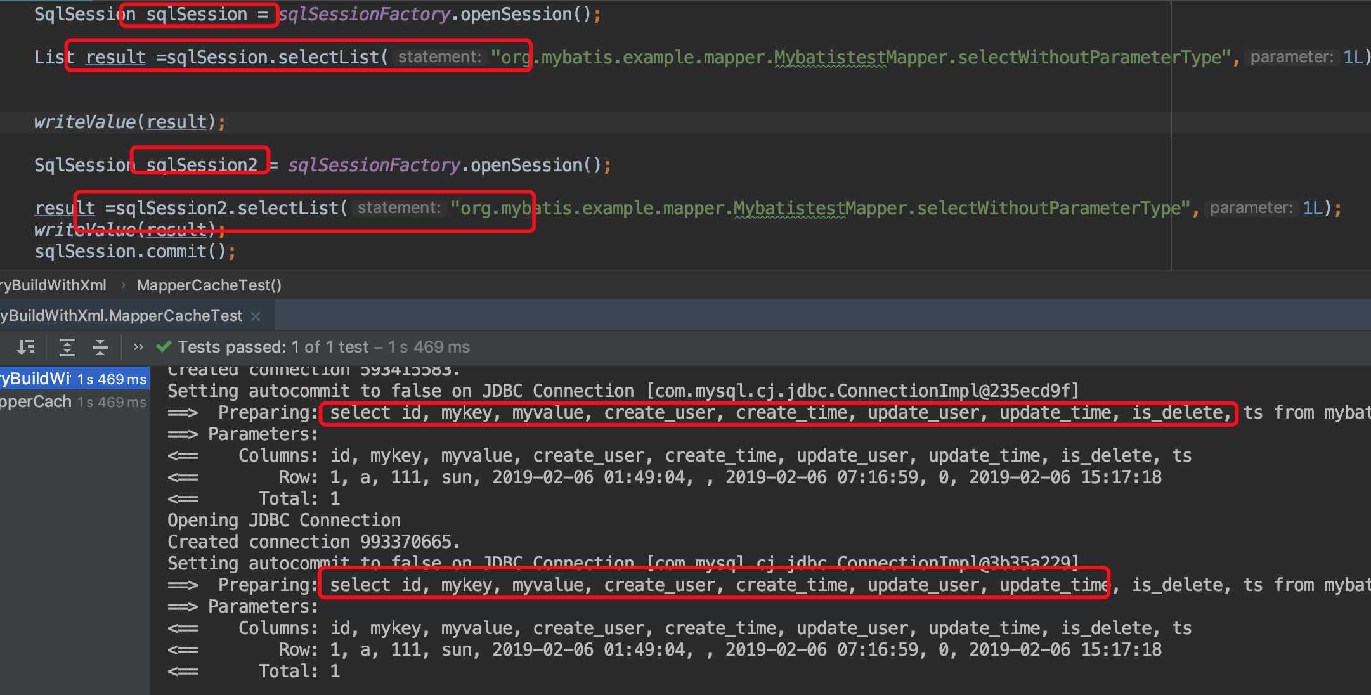
Task: Click console line containing ConnectionImpl@235ecd9f
Action: coord(623,391)
